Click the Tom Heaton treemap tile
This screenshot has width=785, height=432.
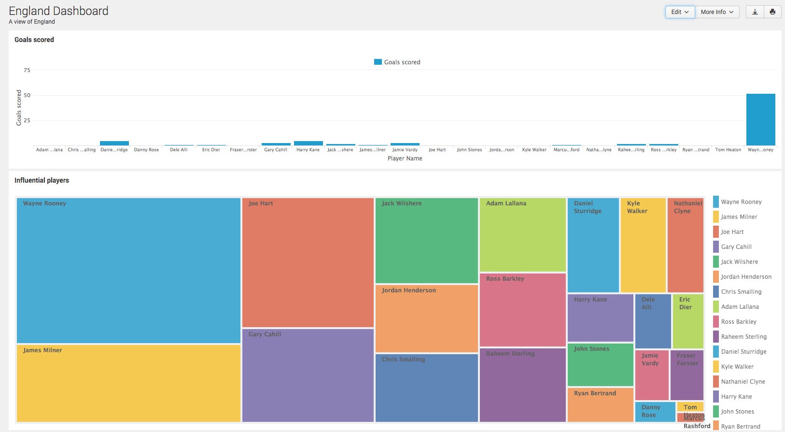[x=690, y=406]
